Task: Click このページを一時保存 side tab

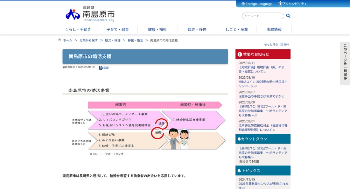Action: tap(345, 63)
